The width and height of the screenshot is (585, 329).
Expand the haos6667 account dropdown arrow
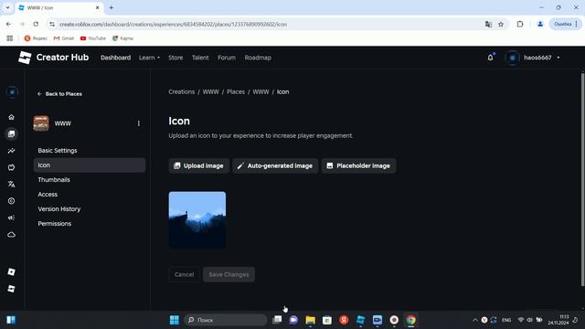(558, 58)
